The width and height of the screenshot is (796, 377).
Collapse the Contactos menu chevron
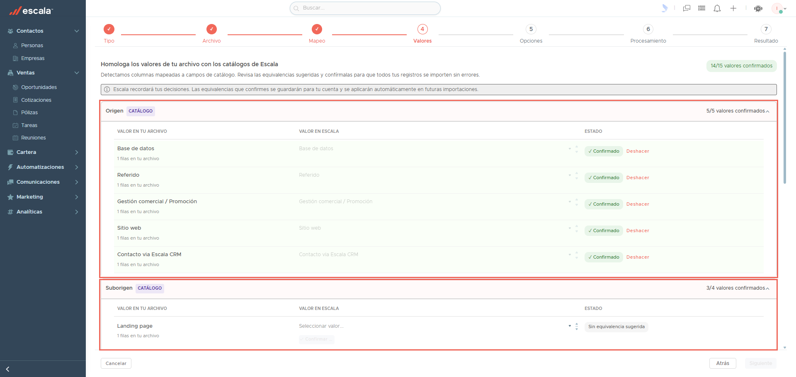click(77, 31)
